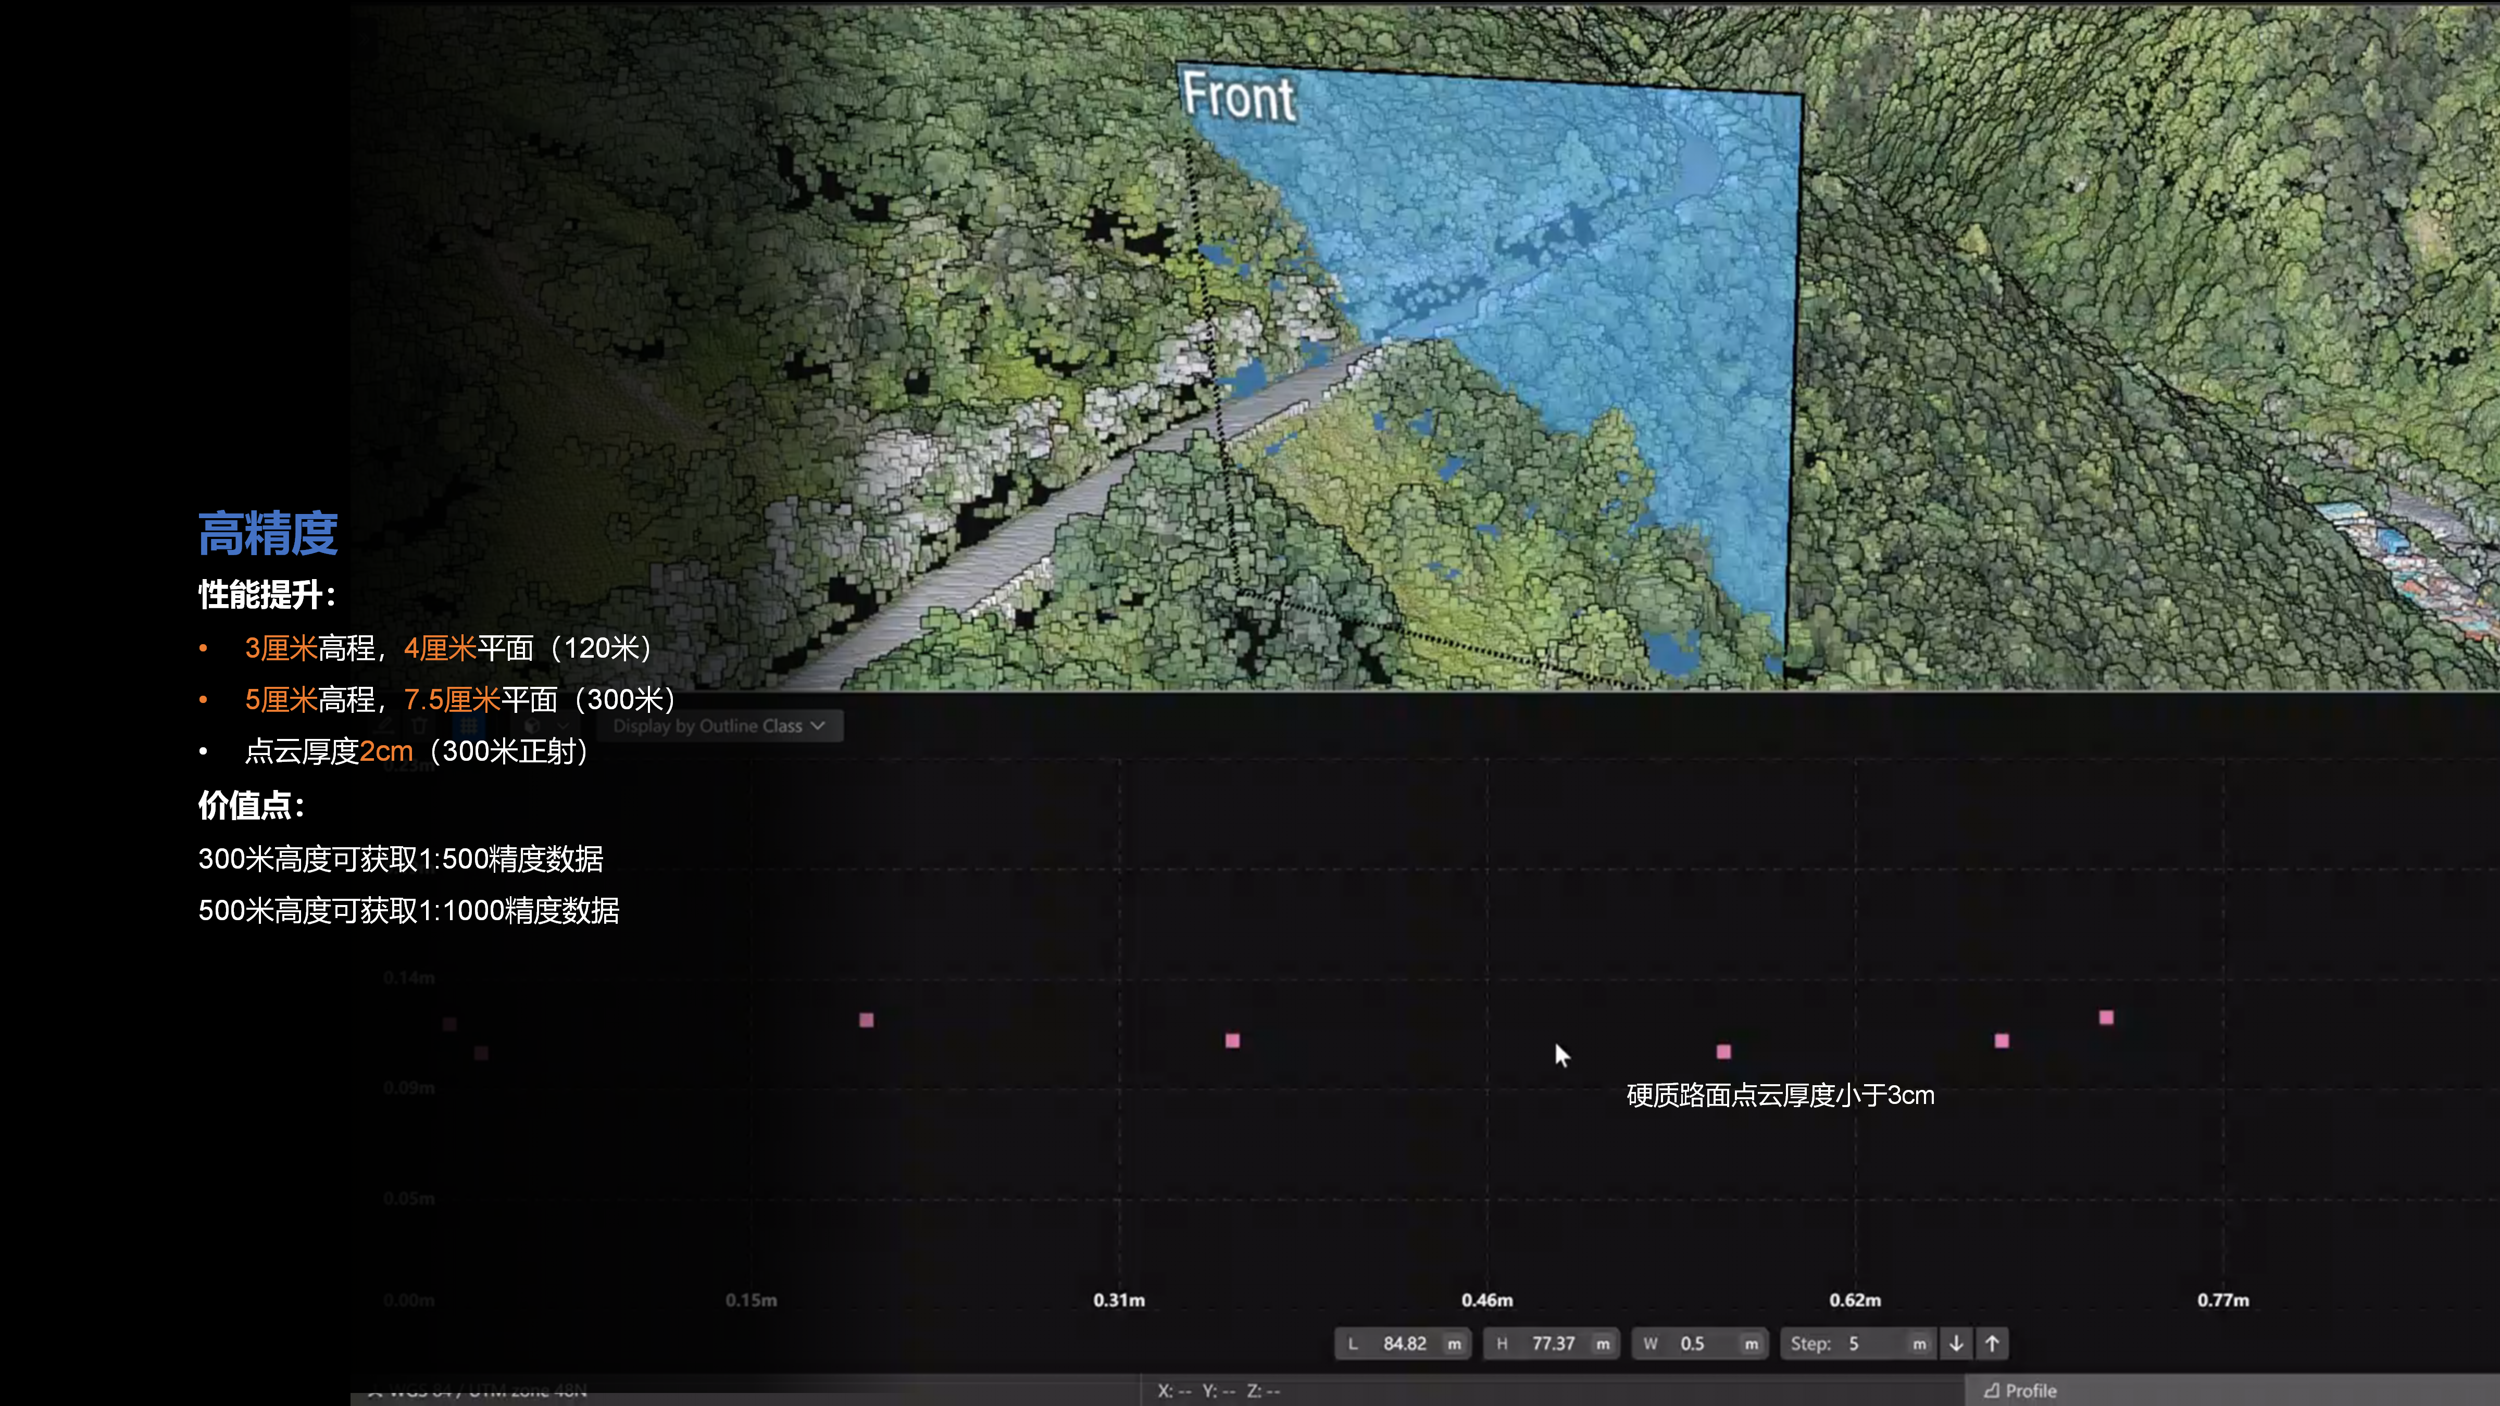Open the Display by Outline Class dropdown

718,726
